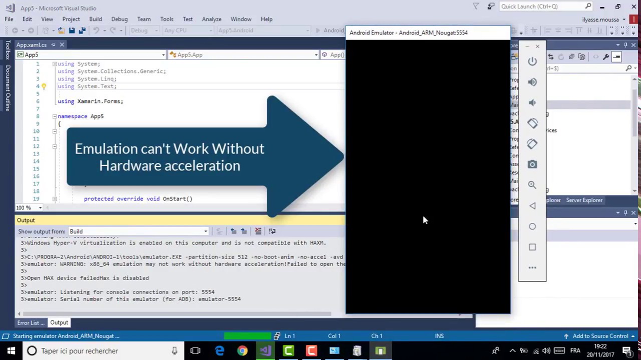Open the Show output from dropdown
This screenshot has height=360, width=641.
pos(139,231)
